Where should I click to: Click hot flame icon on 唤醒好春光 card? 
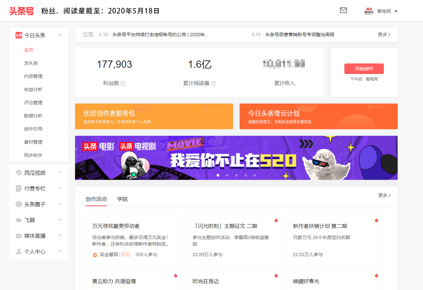point(377,276)
